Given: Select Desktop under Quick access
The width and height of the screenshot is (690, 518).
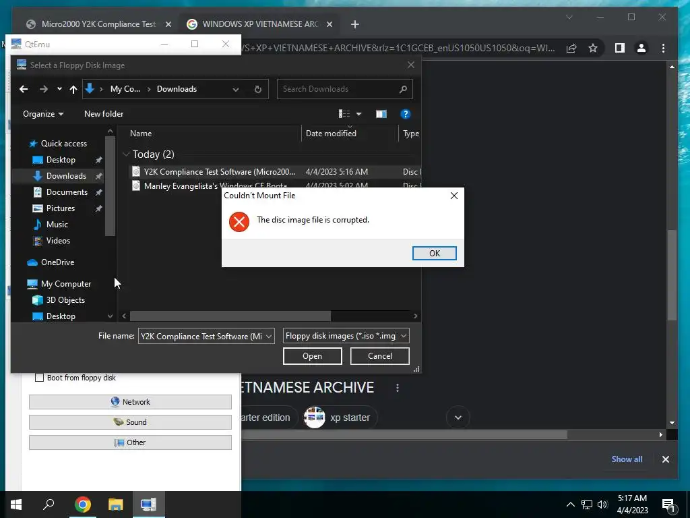Looking at the screenshot, I should (x=61, y=160).
